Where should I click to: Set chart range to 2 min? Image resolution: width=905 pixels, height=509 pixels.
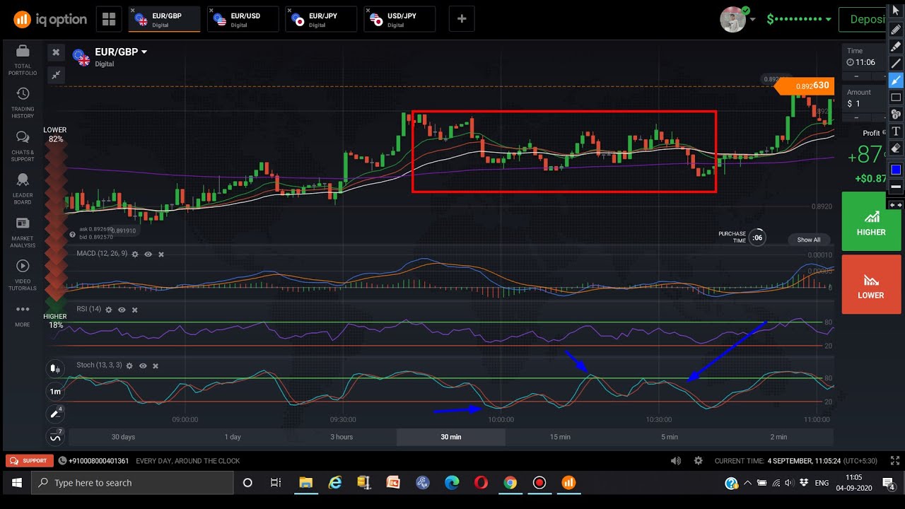[778, 437]
